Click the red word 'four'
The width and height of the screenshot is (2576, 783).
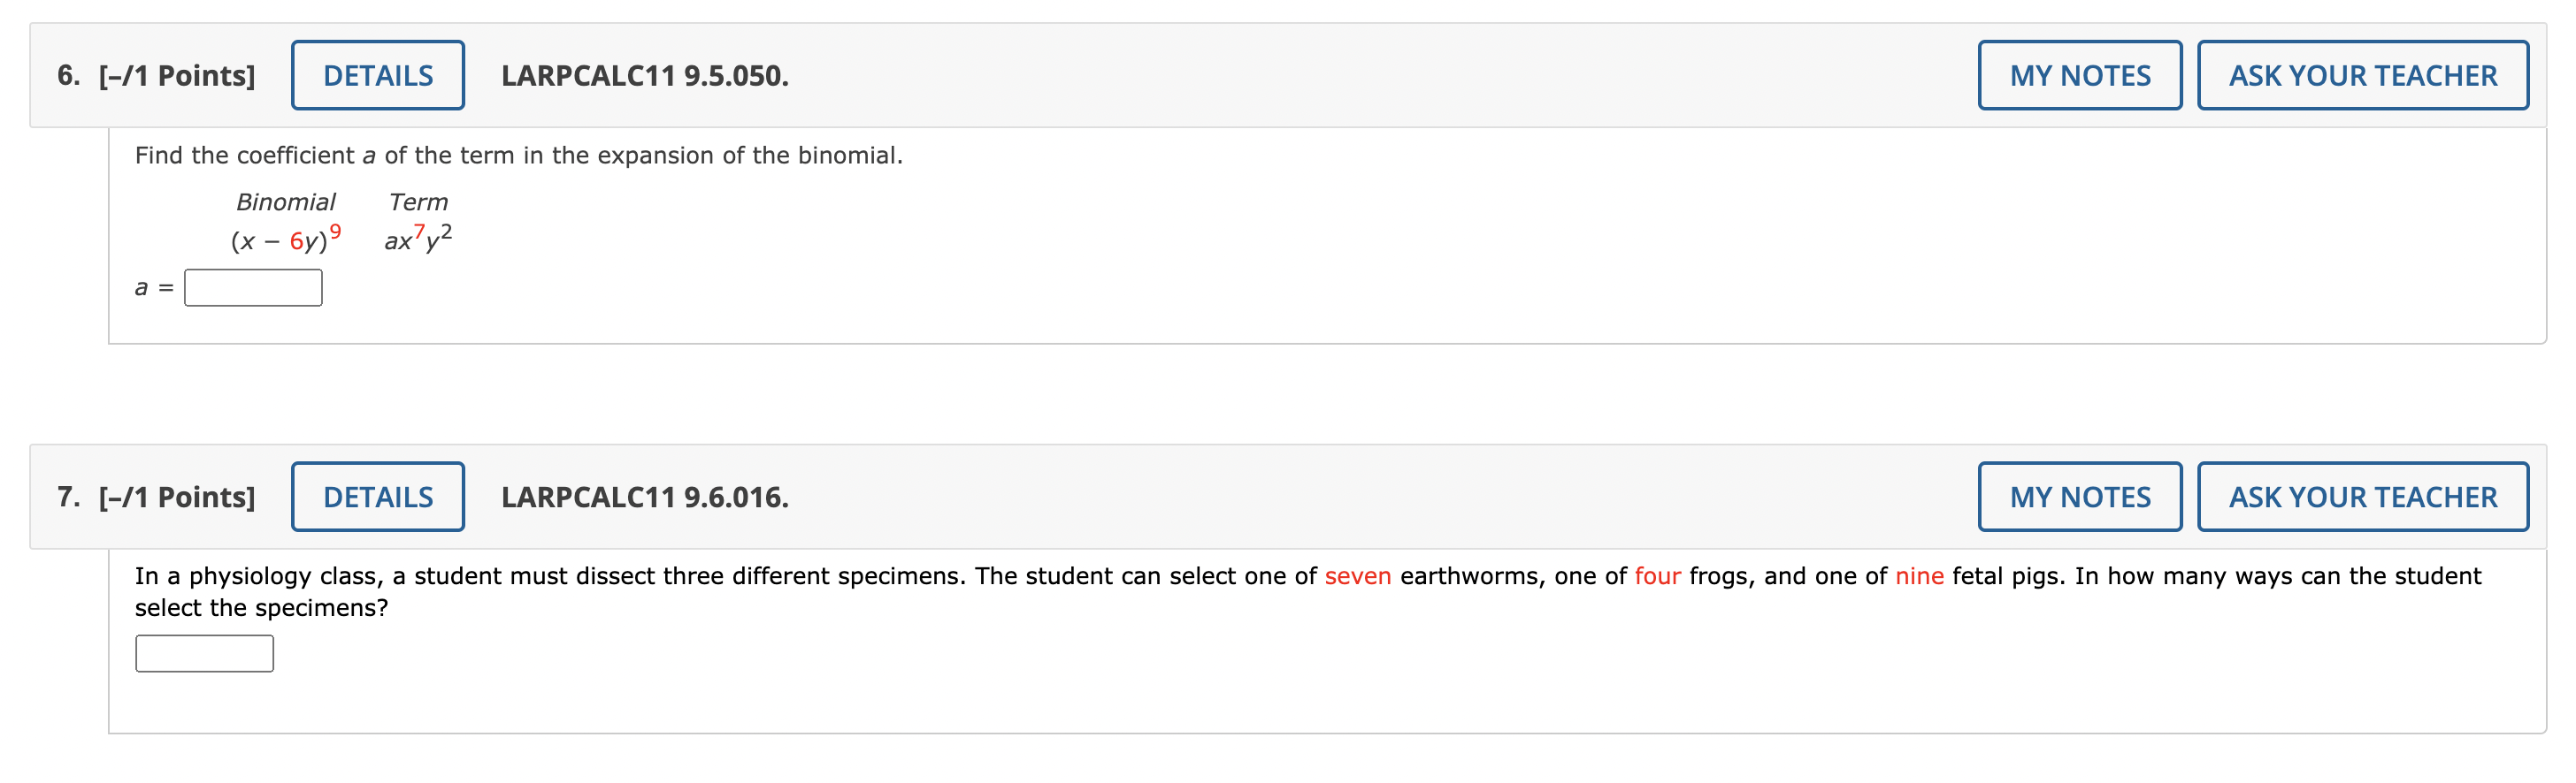point(1657,576)
